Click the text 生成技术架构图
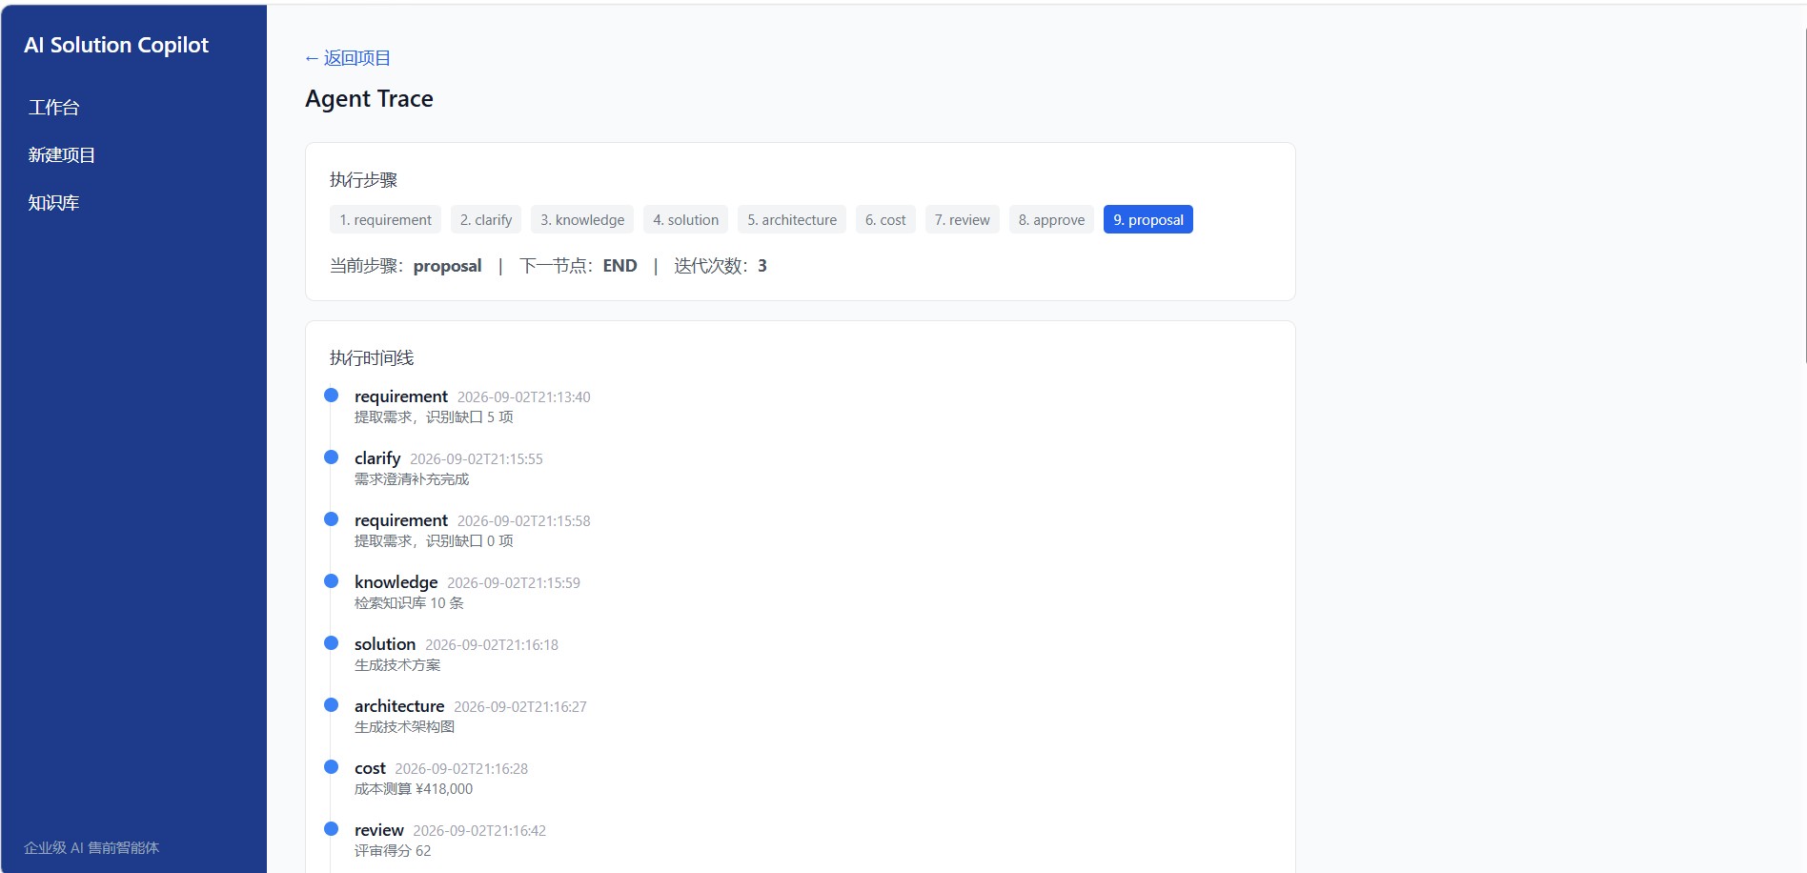Viewport: 1807px width, 873px height. click(405, 727)
